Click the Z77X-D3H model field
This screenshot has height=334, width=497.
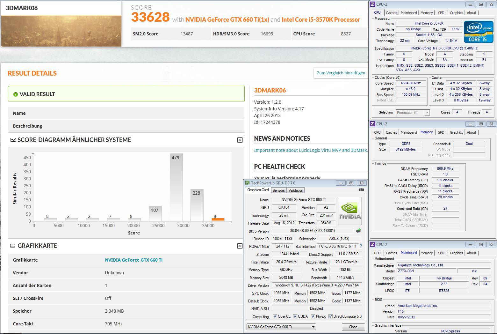(426, 271)
